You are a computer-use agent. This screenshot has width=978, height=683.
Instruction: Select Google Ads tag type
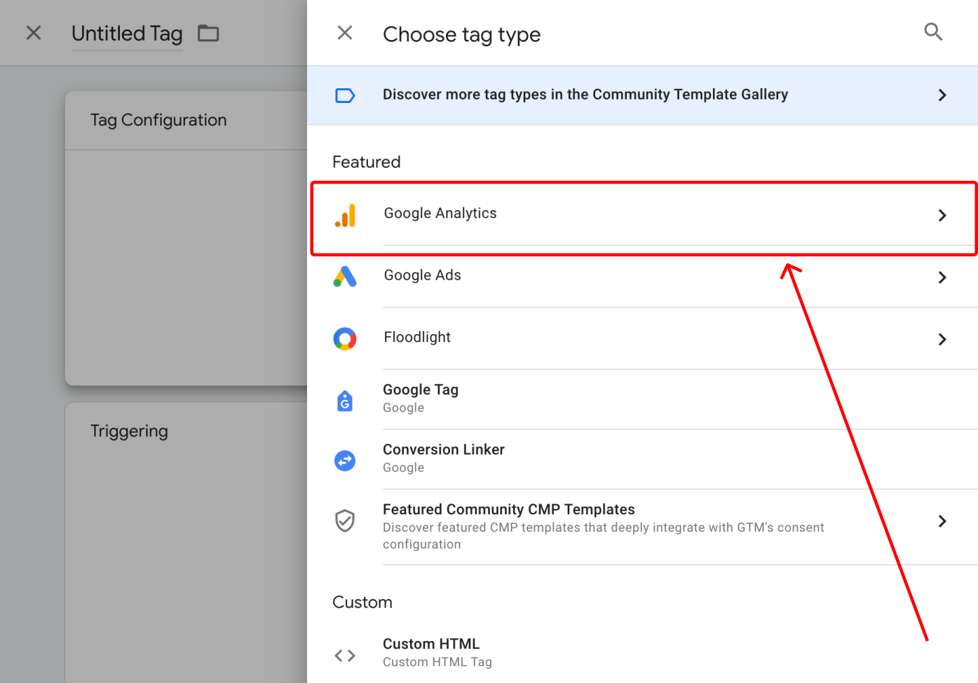pyautogui.click(x=642, y=277)
